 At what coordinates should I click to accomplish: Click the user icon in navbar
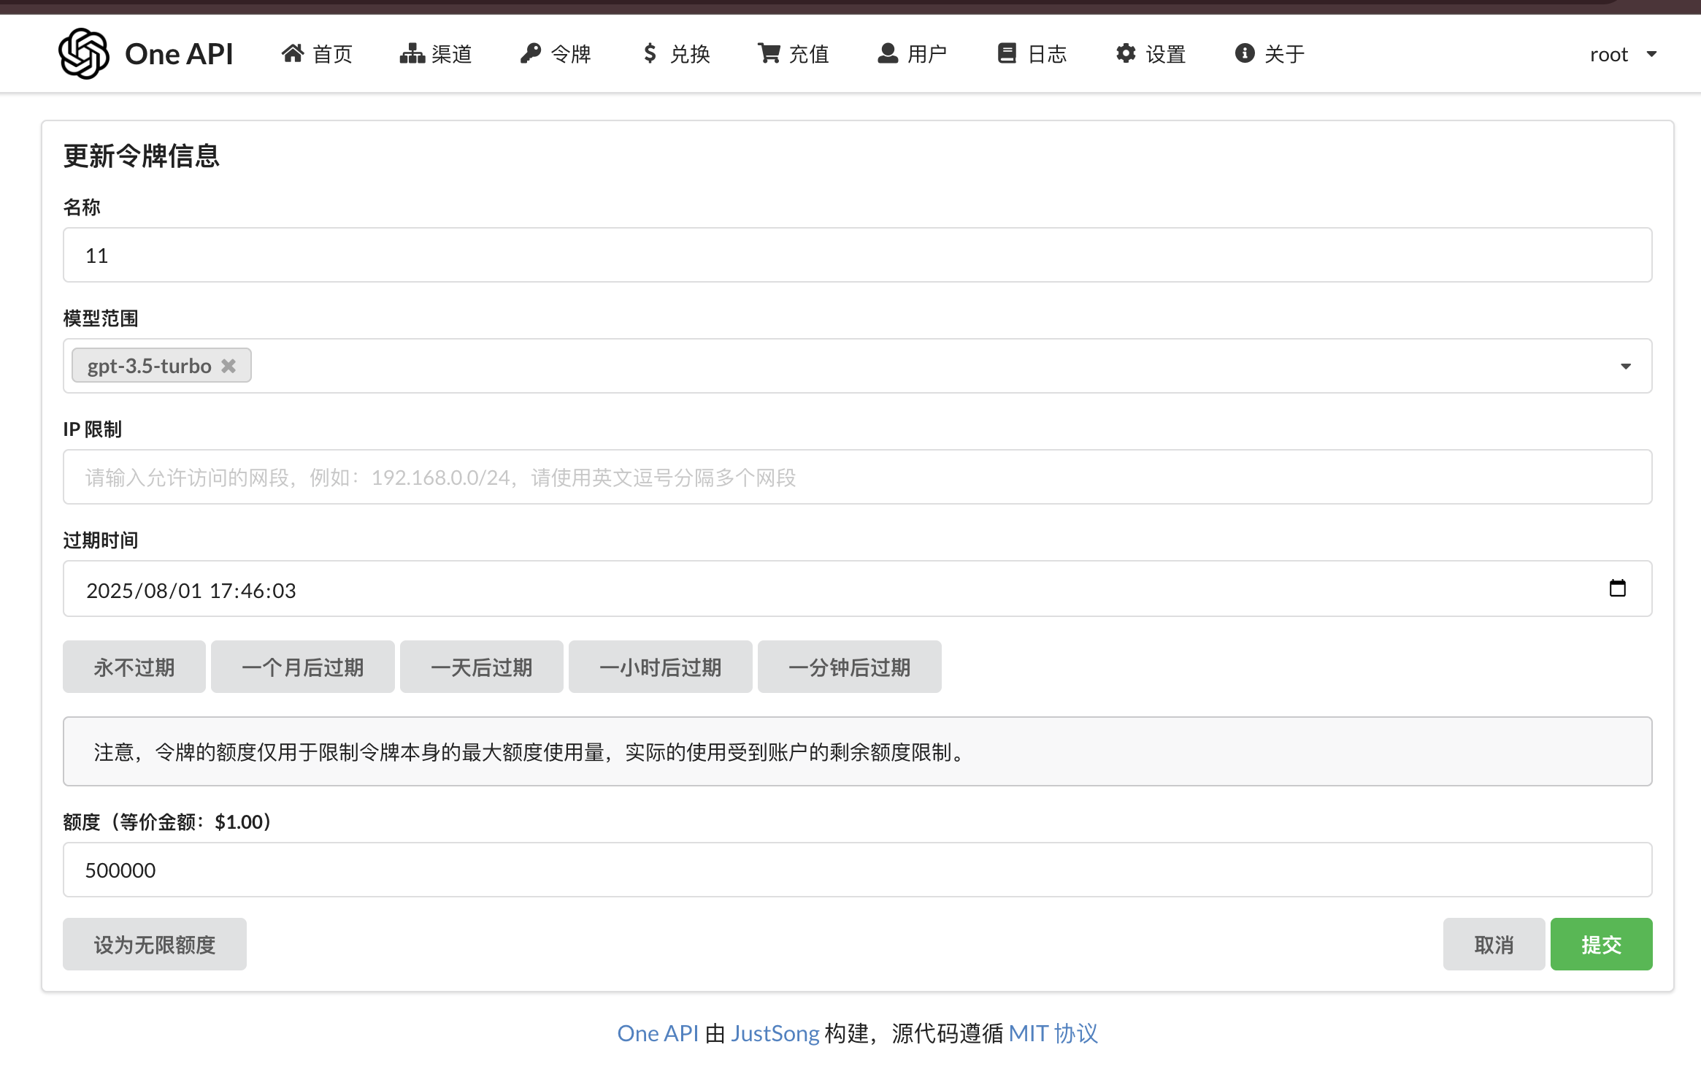pyautogui.click(x=887, y=53)
